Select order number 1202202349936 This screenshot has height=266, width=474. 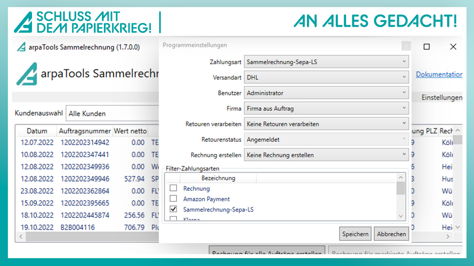85,167
